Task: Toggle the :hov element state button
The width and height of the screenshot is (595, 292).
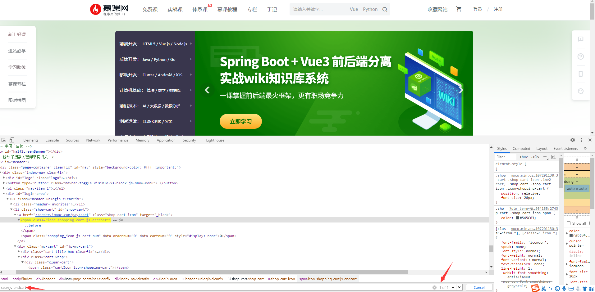Action: pyautogui.click(x=524, y=157)
